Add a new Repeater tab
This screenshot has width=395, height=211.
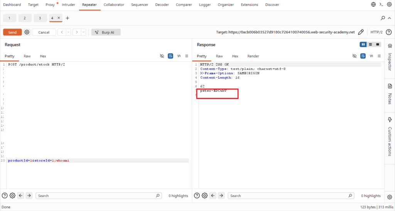click(x=67, y=18)
